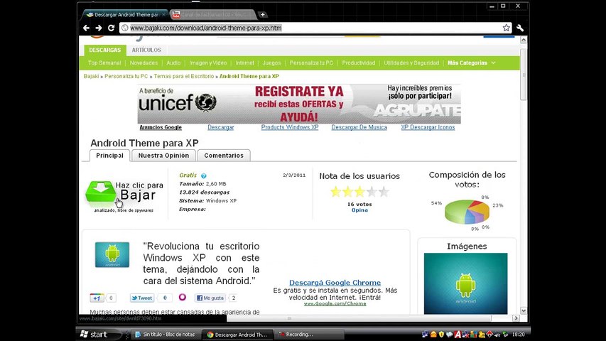Expand the Más Categorías dropdown
606x341 pixels.
pos(471,63)
